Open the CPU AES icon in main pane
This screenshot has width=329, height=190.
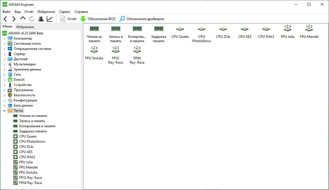(245, 33)
